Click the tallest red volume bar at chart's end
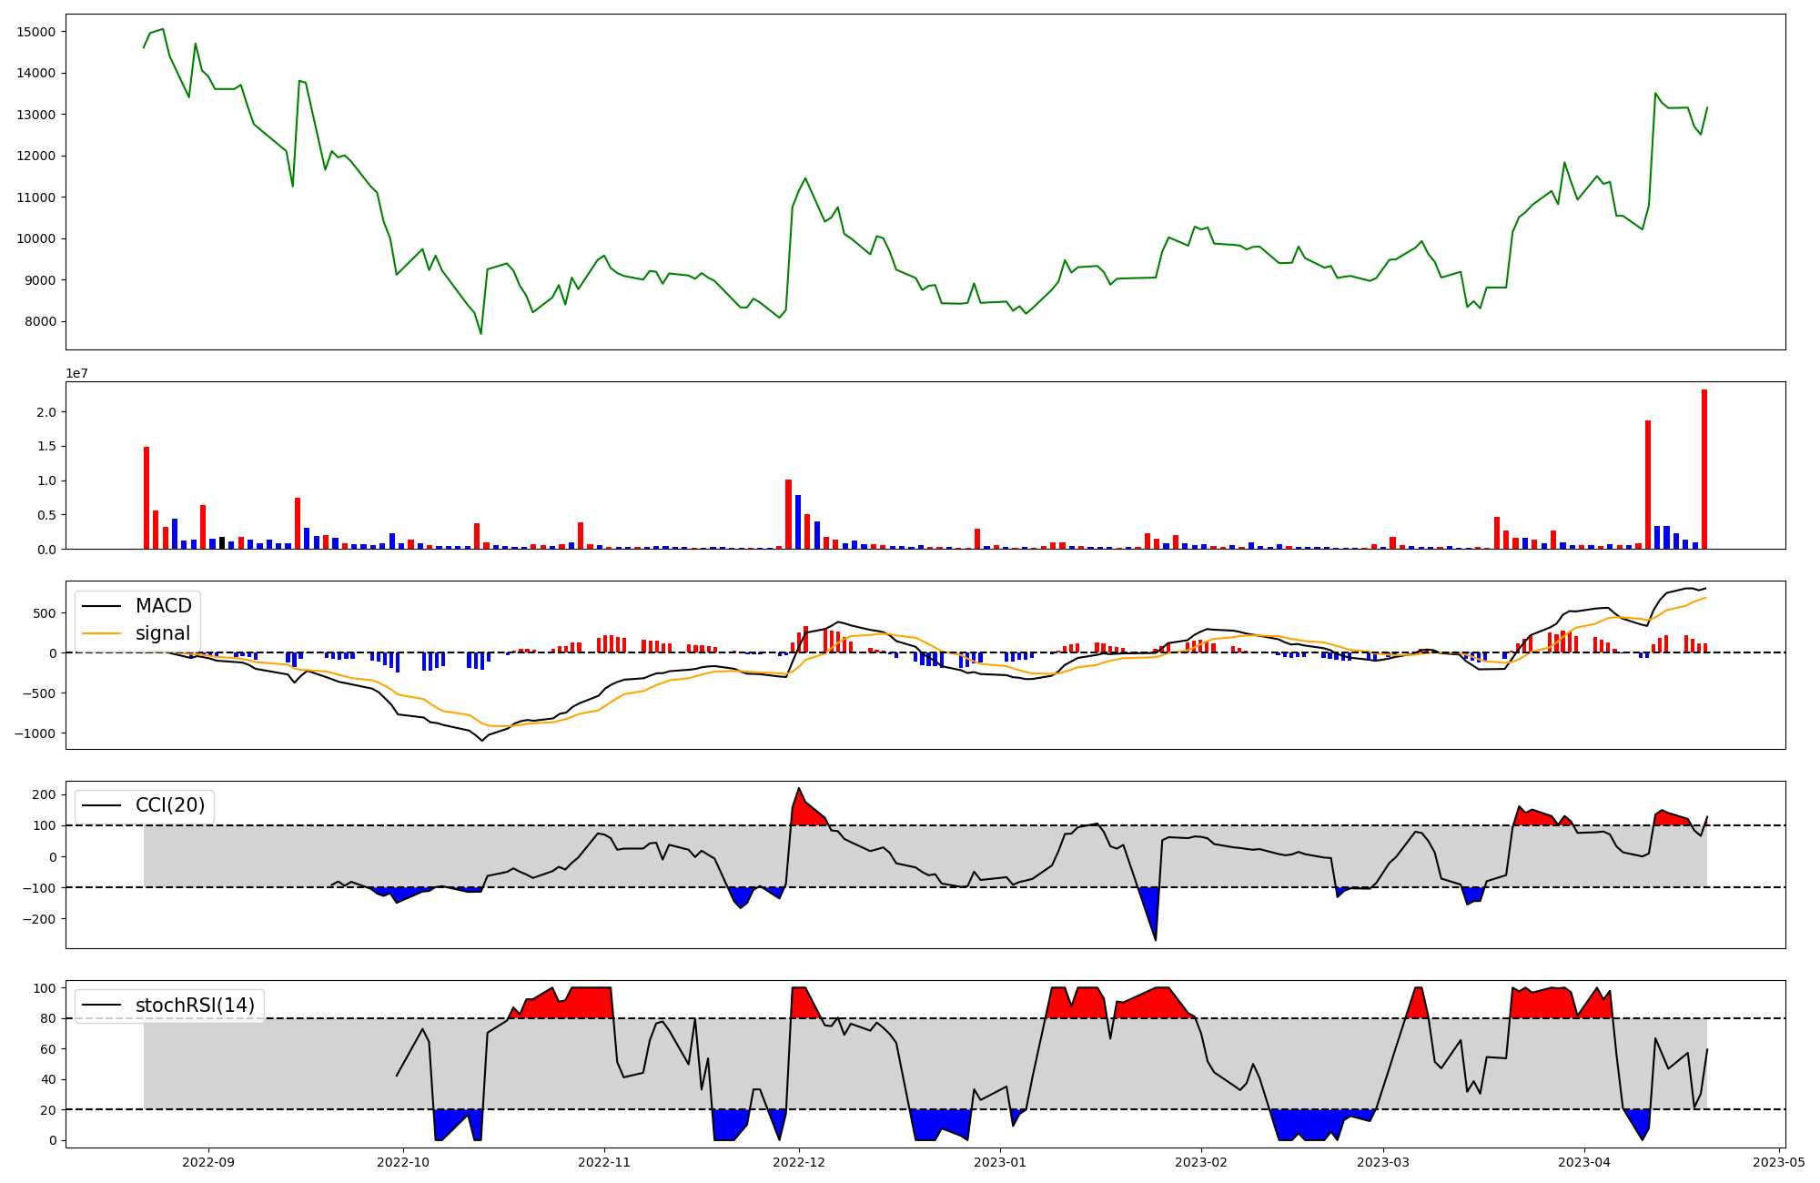1820x1183 pixels. (1704, 470)
